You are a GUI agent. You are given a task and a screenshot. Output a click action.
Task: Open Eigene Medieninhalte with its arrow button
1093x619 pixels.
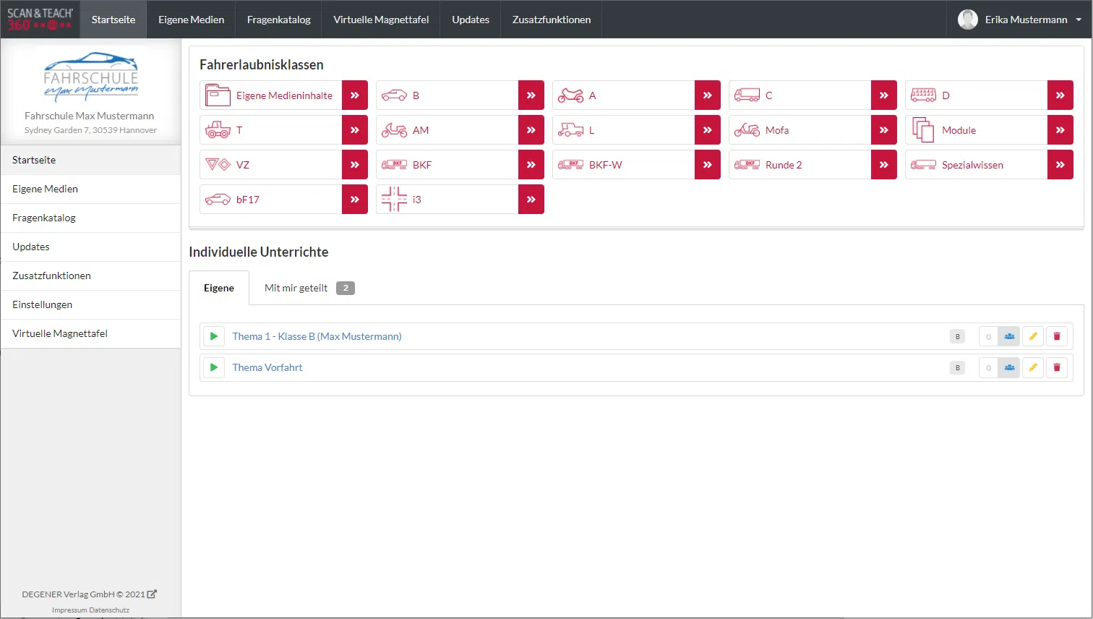[x=354, y=95]
